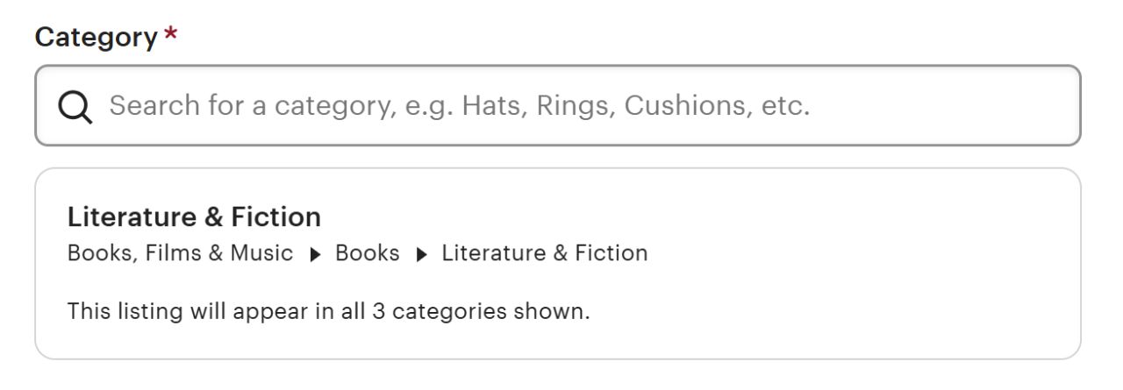Focus the category search input field
Screen dimensions: 1123x390
[558, 106]
